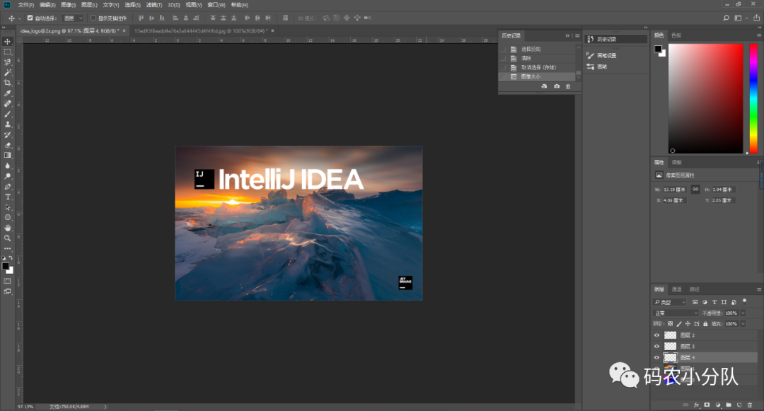Lock all with padlock icon in Layers panel
This screenshot has height=411, width=764.
point(705,324)
